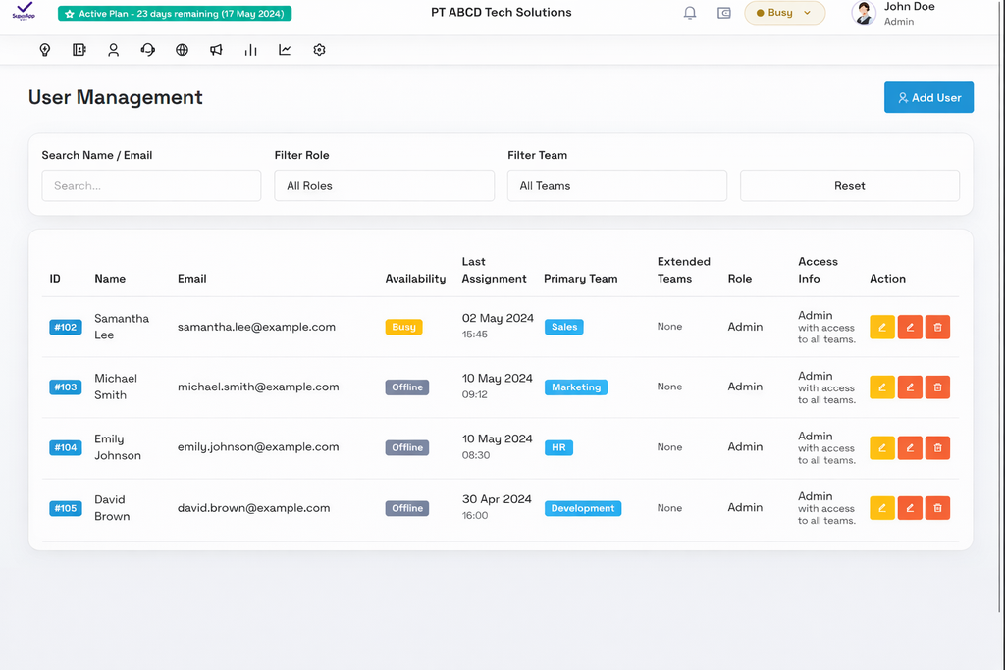Click the Add User button

coord(928,97)
